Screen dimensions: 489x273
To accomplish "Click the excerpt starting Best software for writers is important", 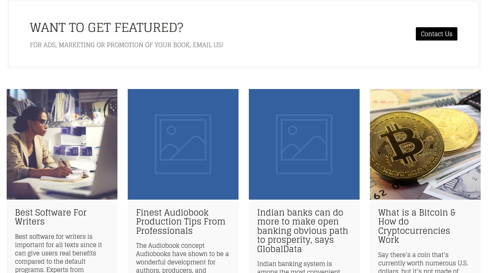I will (x=59, y=253).
